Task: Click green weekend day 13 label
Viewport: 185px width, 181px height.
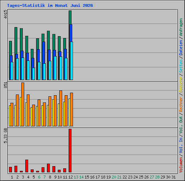Action: 76,177
